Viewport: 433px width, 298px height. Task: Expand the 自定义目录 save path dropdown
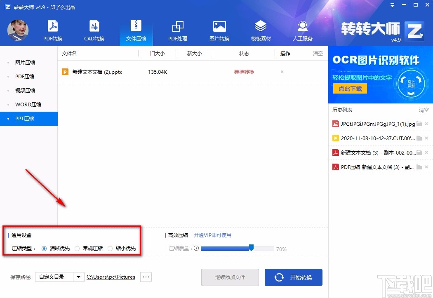[x=78, y=277]
